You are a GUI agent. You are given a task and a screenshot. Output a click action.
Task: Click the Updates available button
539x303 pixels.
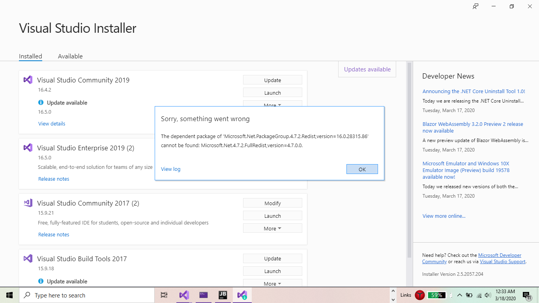pos(367,69)
